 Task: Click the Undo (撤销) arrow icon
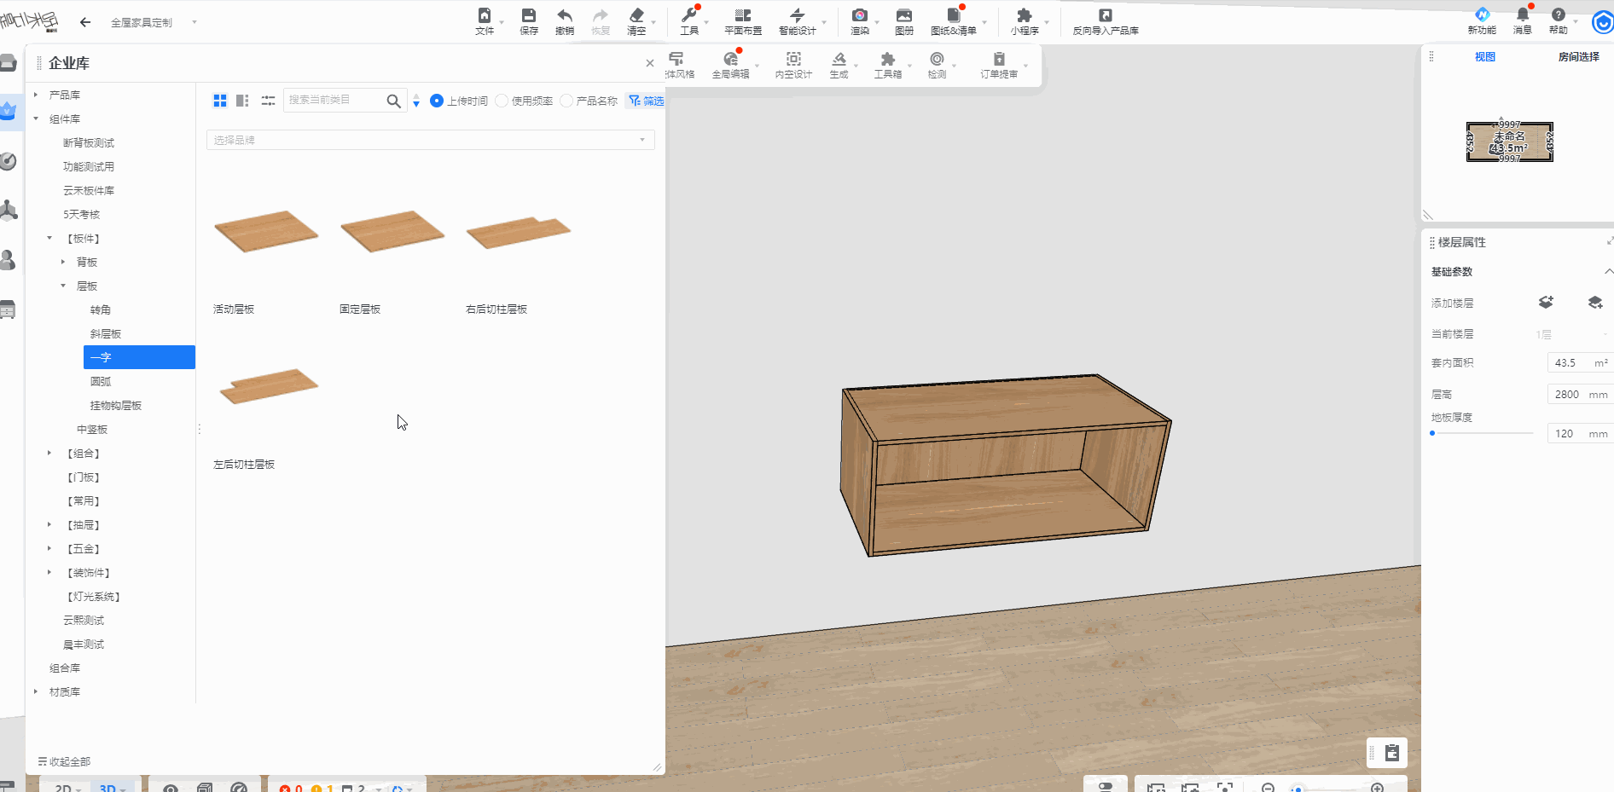pos(564,16)
